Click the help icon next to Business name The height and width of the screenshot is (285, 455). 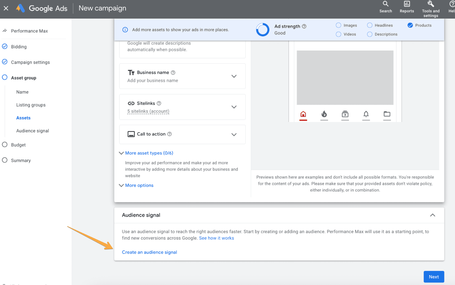[x=173, y=73]
